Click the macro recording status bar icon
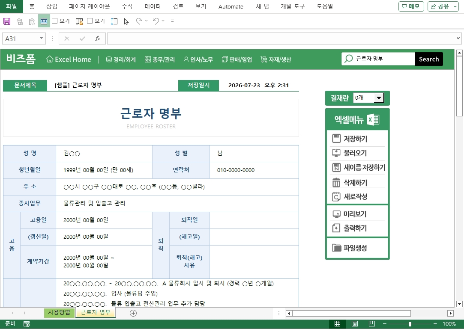This screenshot has width=464, height=329. (26, 324)
